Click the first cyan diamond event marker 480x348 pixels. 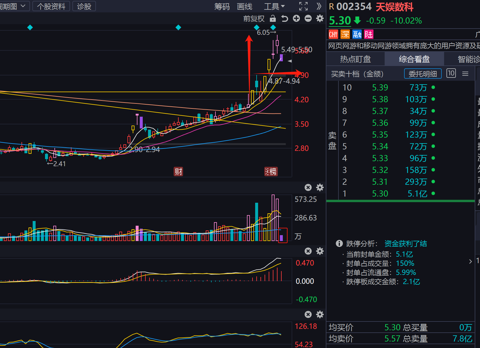point(30,27)
